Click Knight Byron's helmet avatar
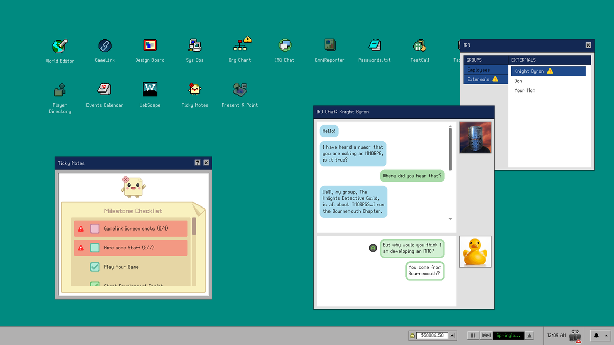This screenshot has height=345, width=614. pos(475,137)
